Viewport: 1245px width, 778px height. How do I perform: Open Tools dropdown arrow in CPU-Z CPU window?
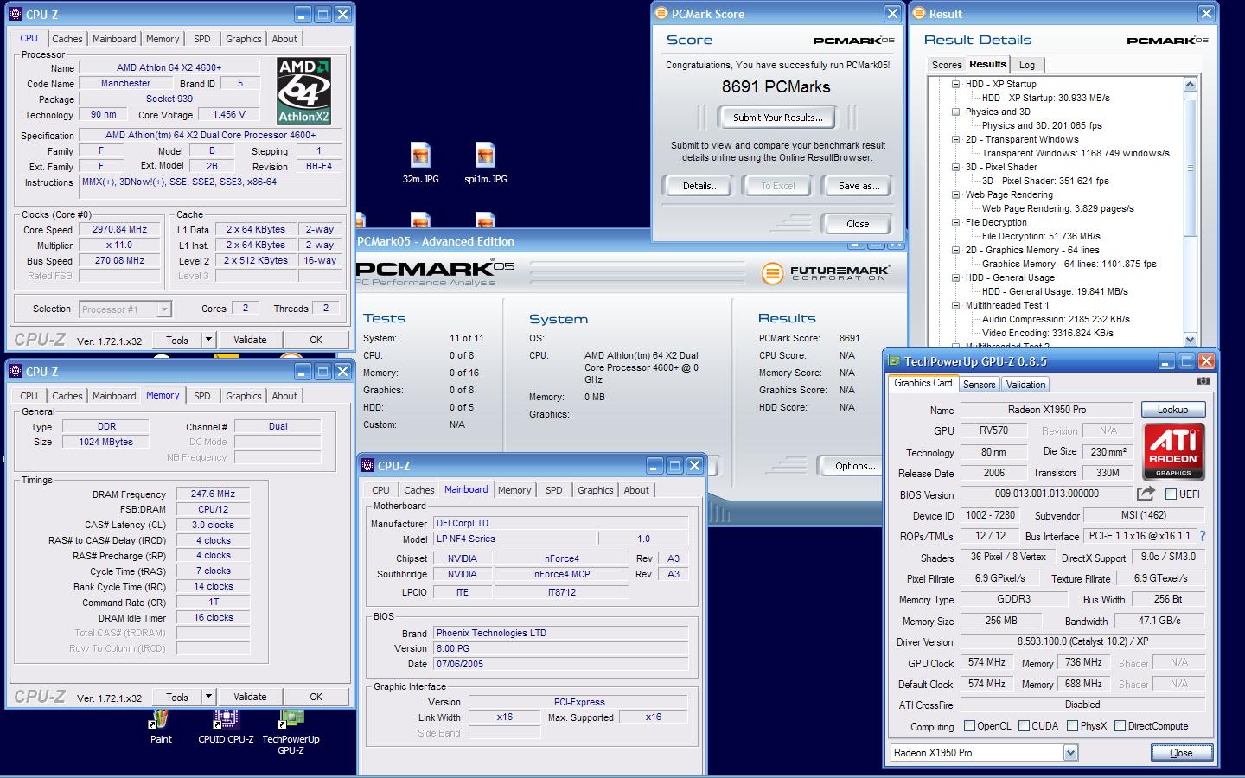coord(207,340)
